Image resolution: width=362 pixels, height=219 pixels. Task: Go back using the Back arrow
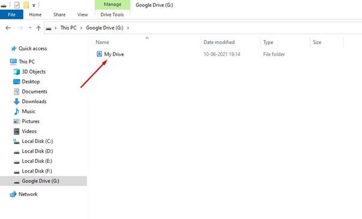coord(8,28)
